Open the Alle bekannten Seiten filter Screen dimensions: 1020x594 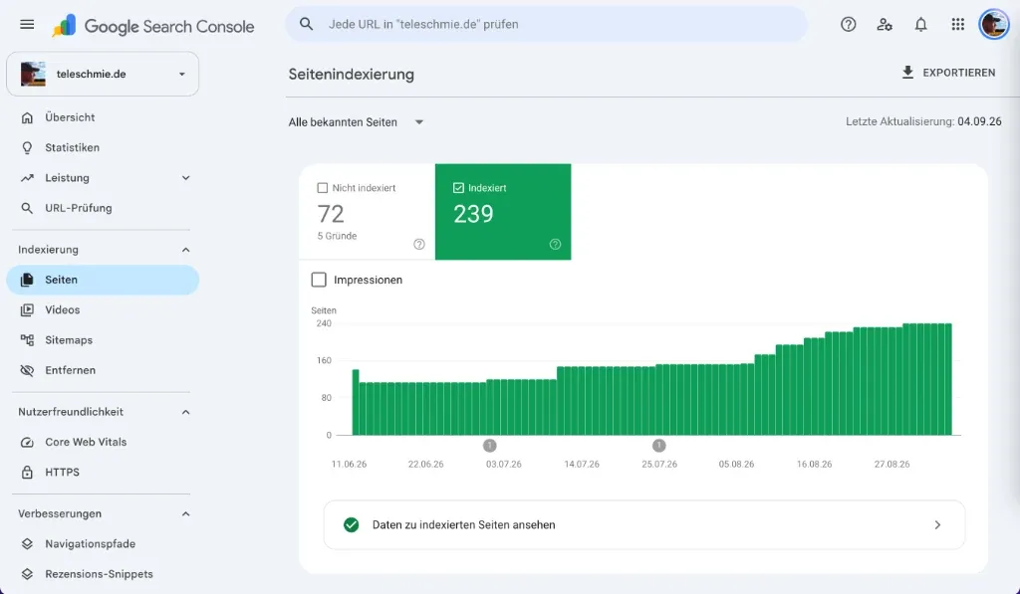click(x=357, y=122)
